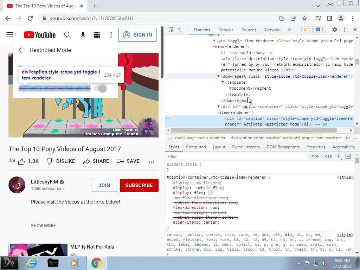Go to the YouTube home logo
This screenshot has height=270, width=360.
pos(39,35)
